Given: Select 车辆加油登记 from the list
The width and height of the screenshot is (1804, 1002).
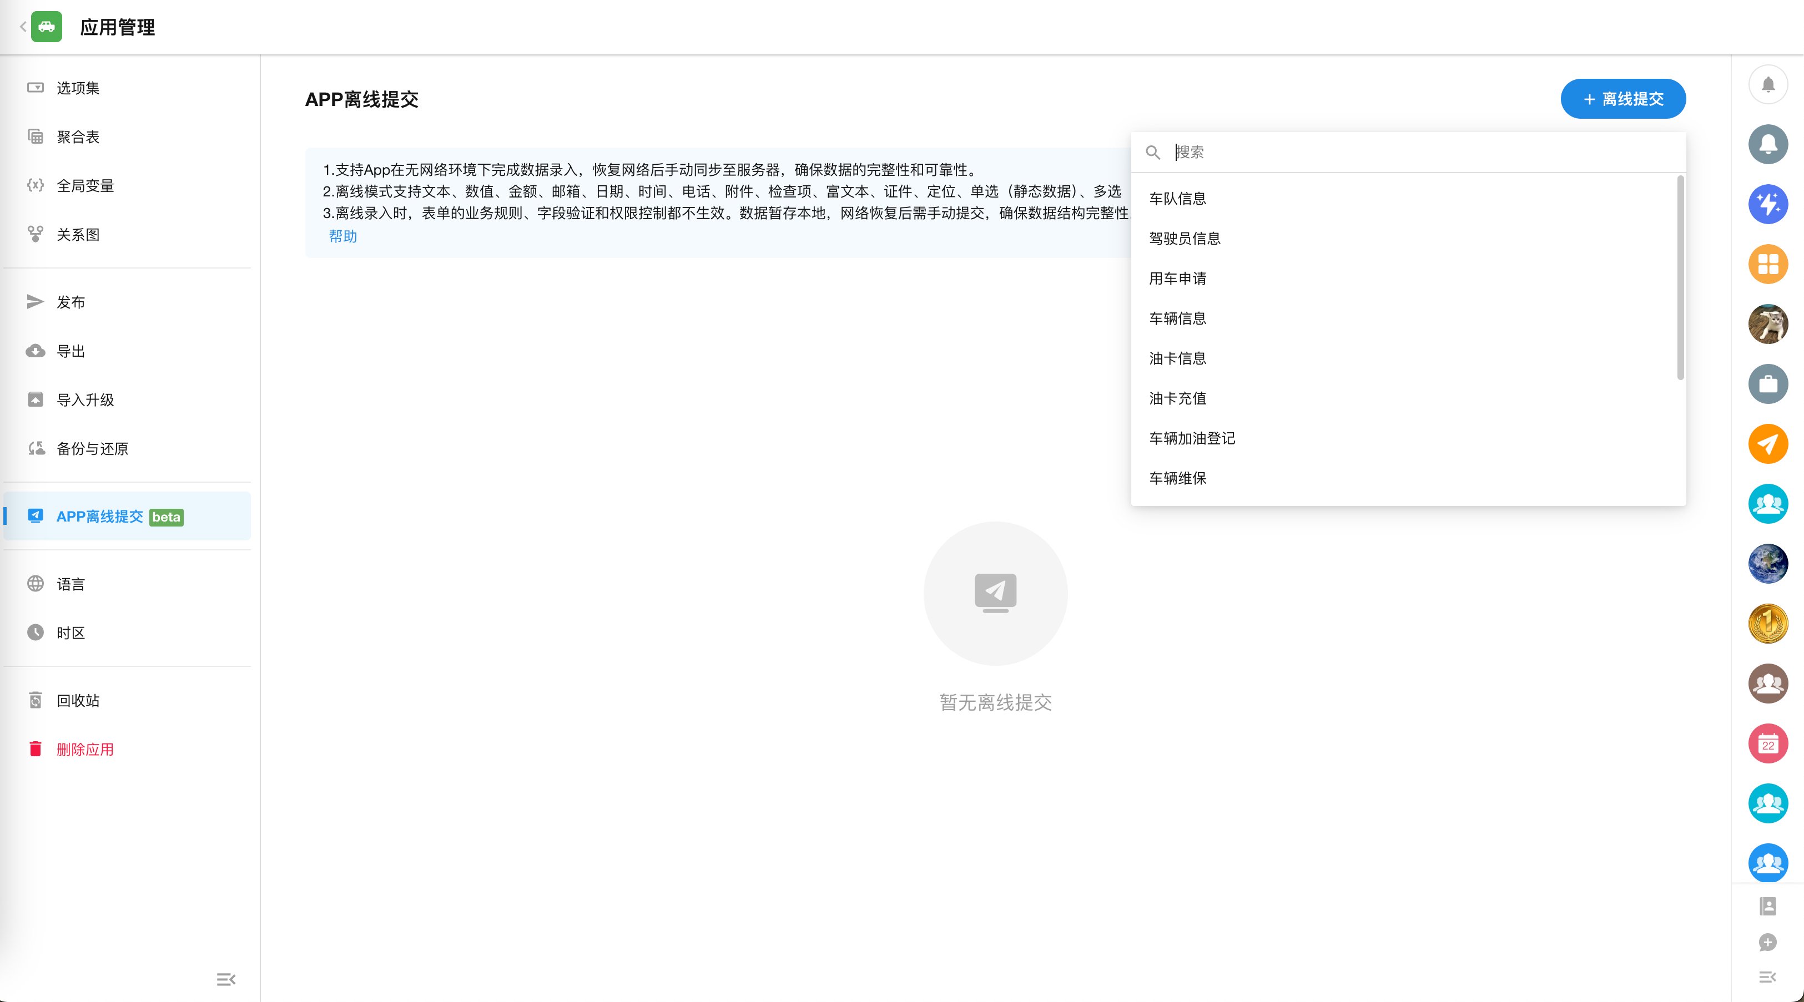Looking at the screenshot, I should coord(1403,438).
